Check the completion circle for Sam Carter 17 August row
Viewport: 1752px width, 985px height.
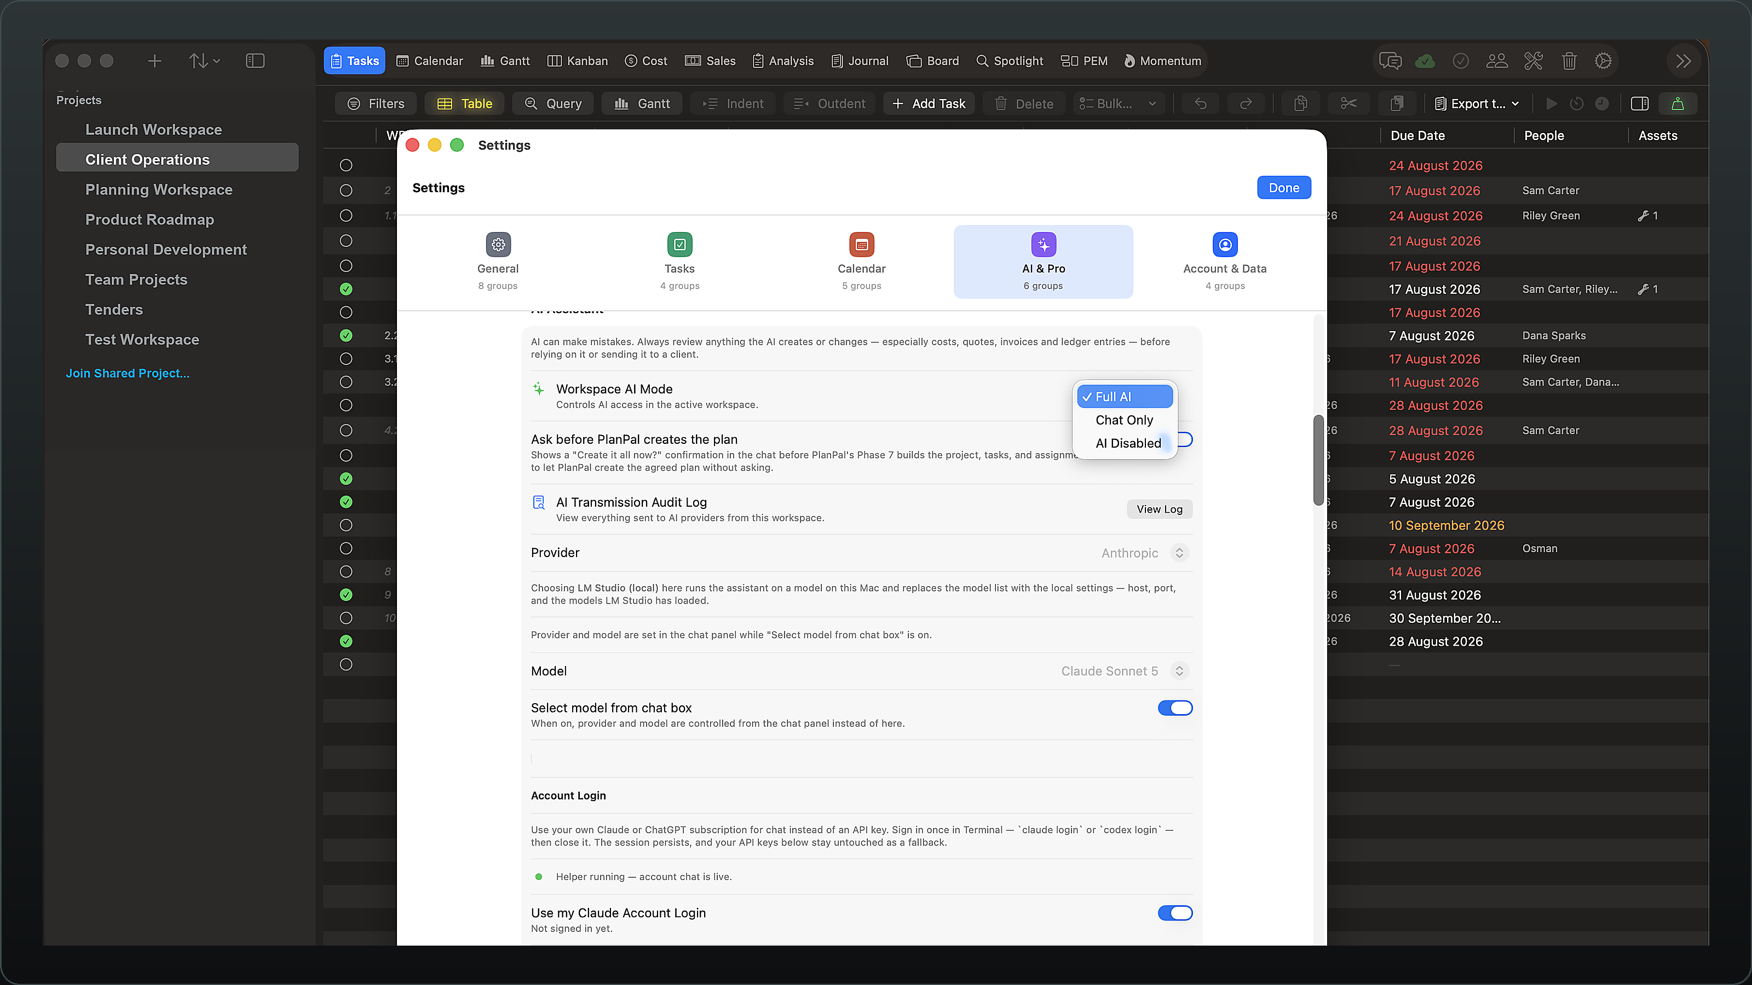click(345, 190)
